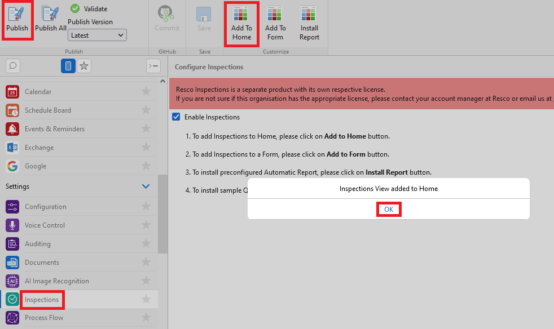Show favorites with the star filter
This screenshot has width=554, height=329.
[x=83, y=66]
